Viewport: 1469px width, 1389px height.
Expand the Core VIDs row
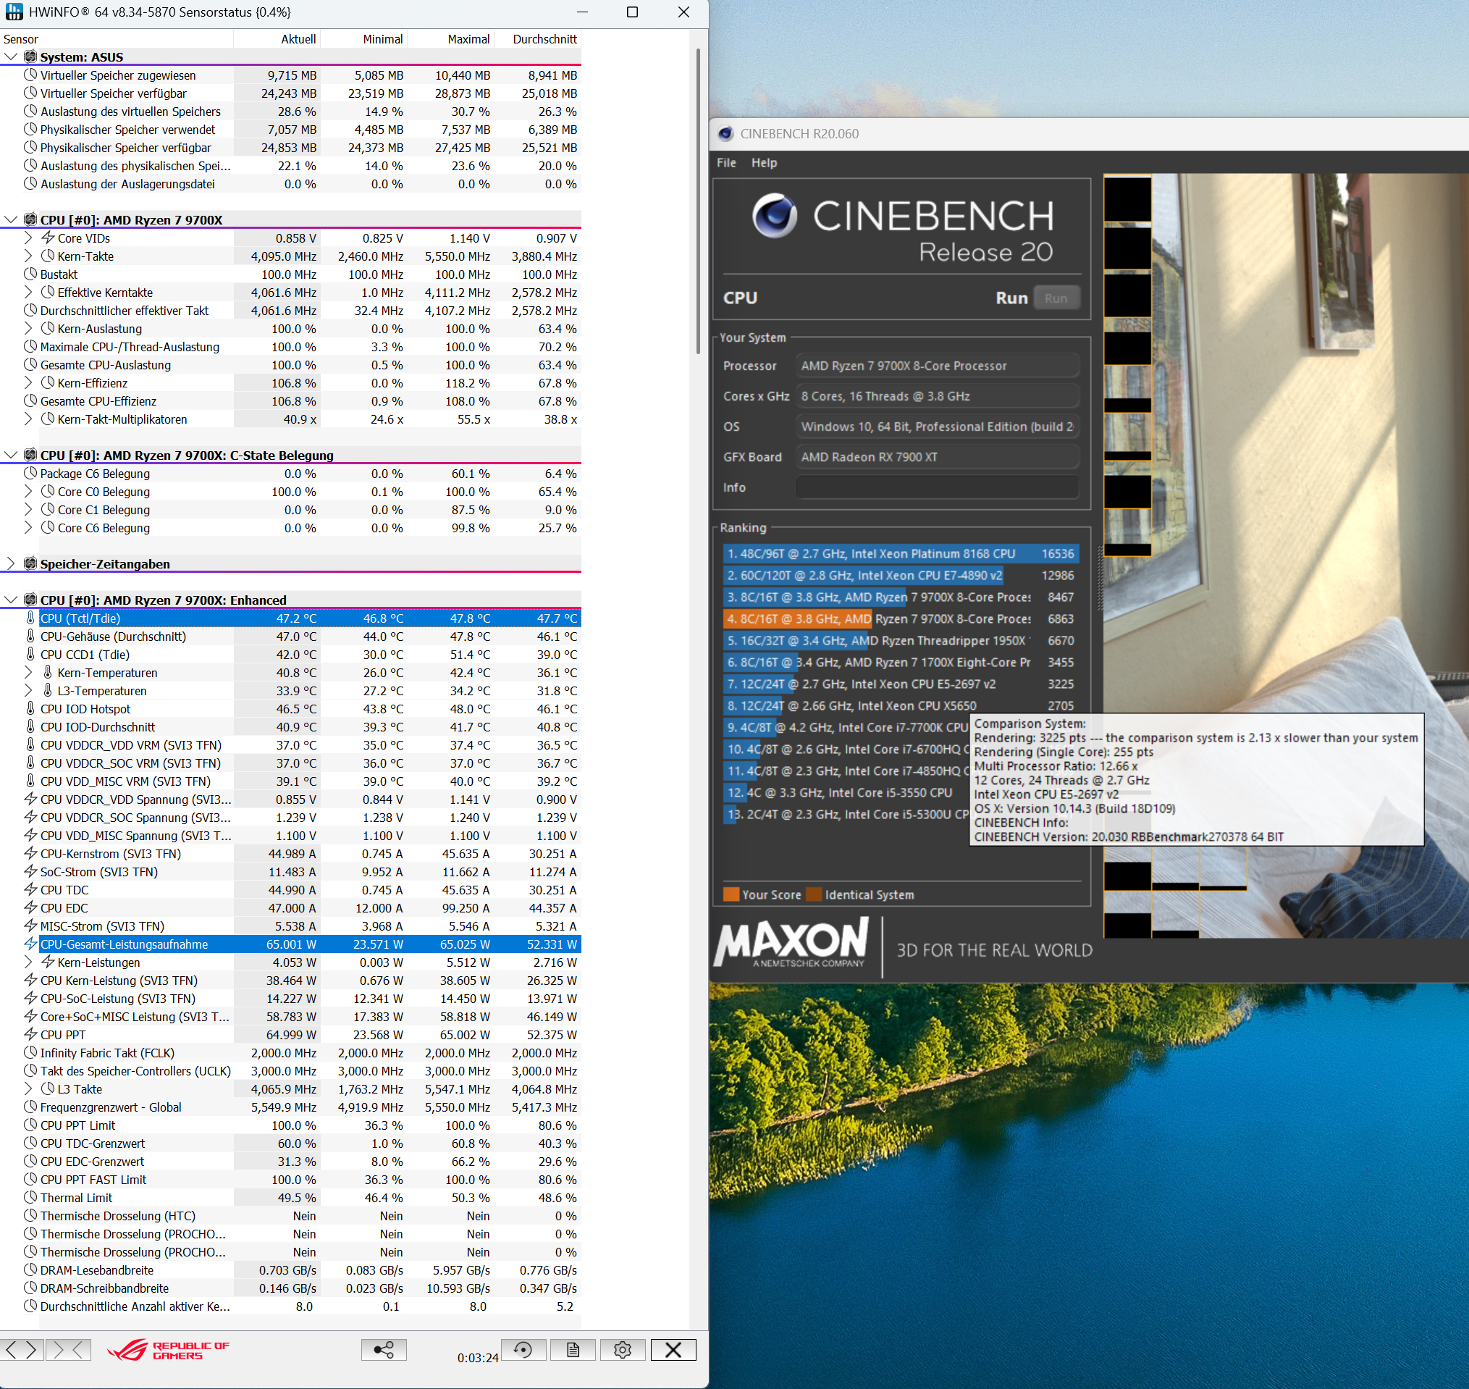pyautogui.click(x=28, y=238)
